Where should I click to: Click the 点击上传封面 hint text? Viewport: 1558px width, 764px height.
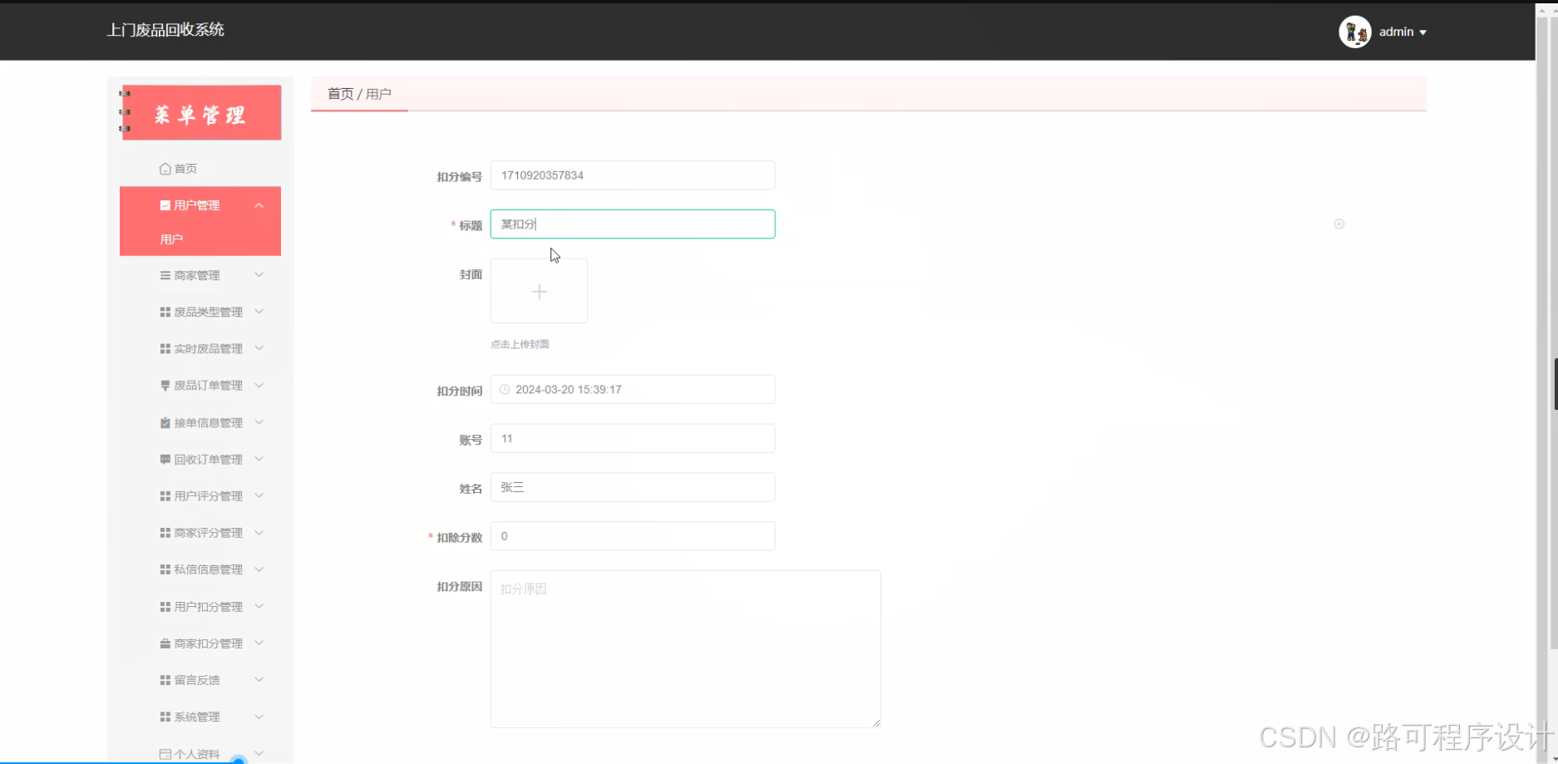coord(520,344)
